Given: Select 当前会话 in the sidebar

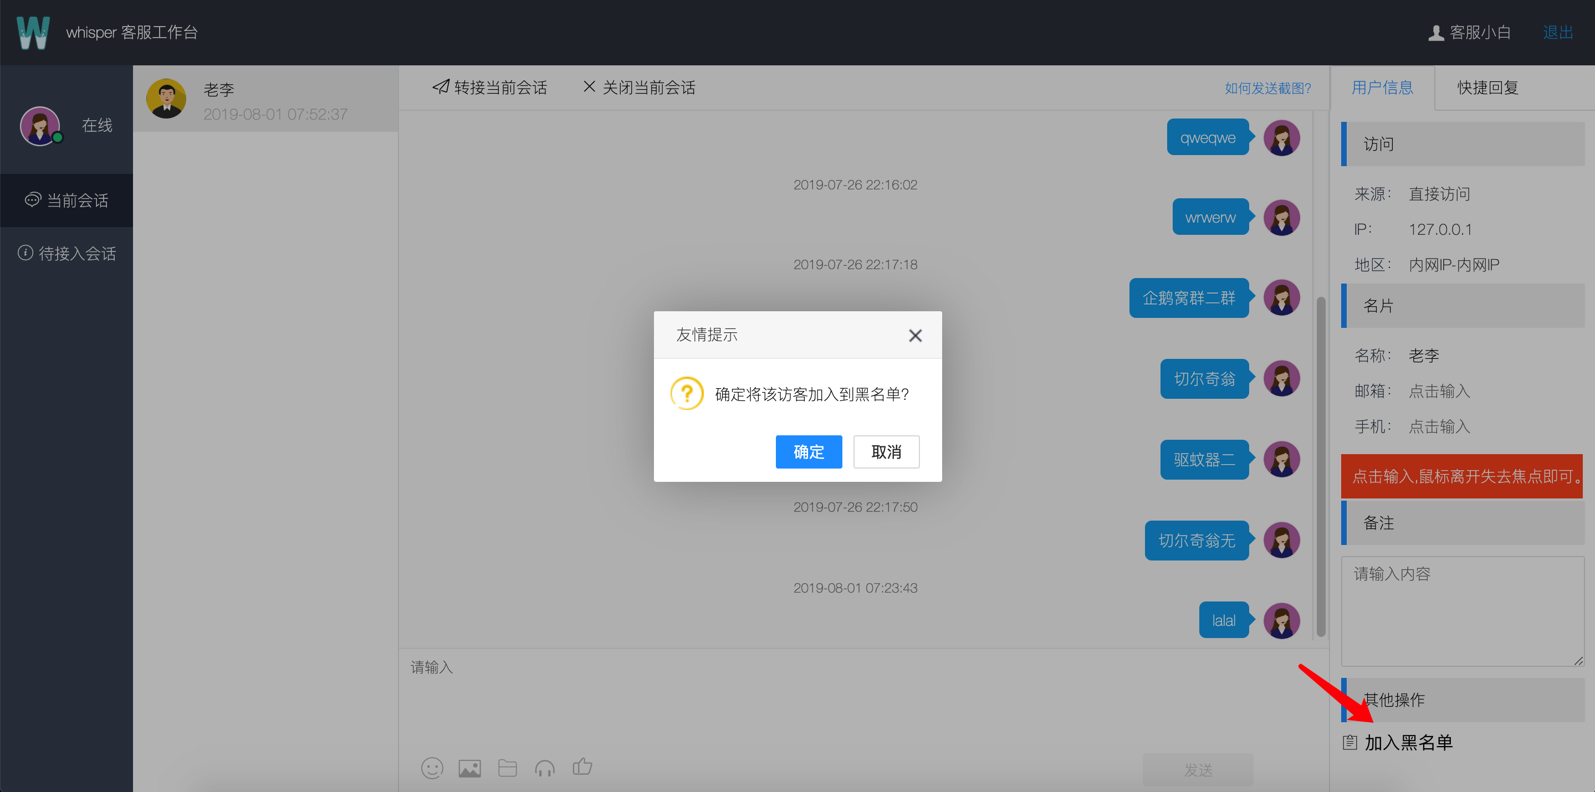Looking at the screenshot, I should point(67,200).
